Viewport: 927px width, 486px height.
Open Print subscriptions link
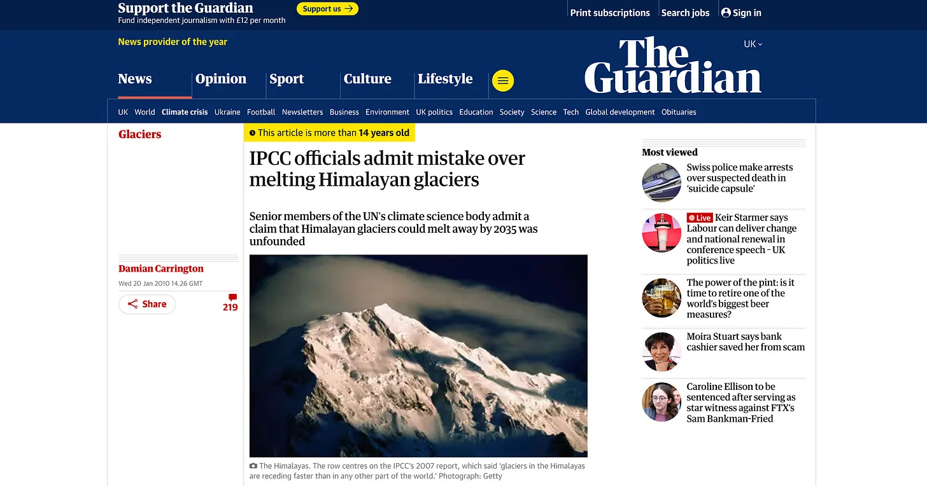(x=610, y=13)
